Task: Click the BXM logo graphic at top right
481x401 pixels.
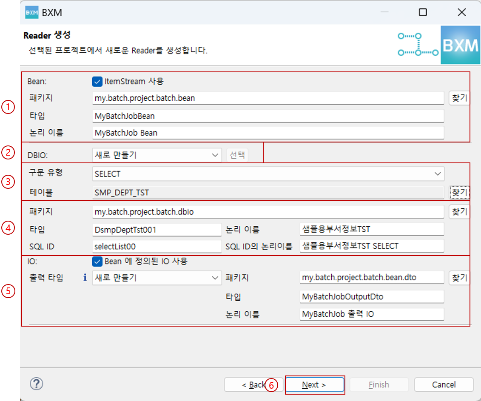Action: [x=461, y=45]
